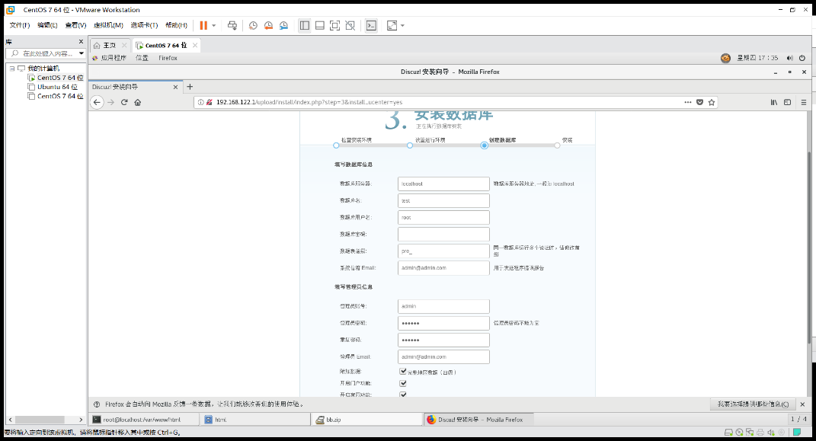816x441 pixels.
Task: Pause the running virtual machine
Action: click(204, 25)
